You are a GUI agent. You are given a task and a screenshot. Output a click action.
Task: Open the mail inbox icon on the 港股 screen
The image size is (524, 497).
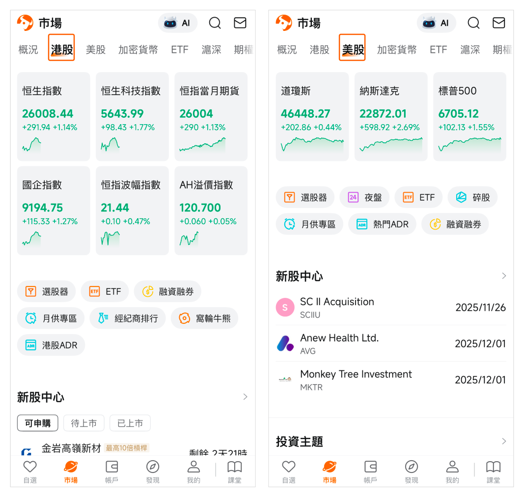(240, 23)
